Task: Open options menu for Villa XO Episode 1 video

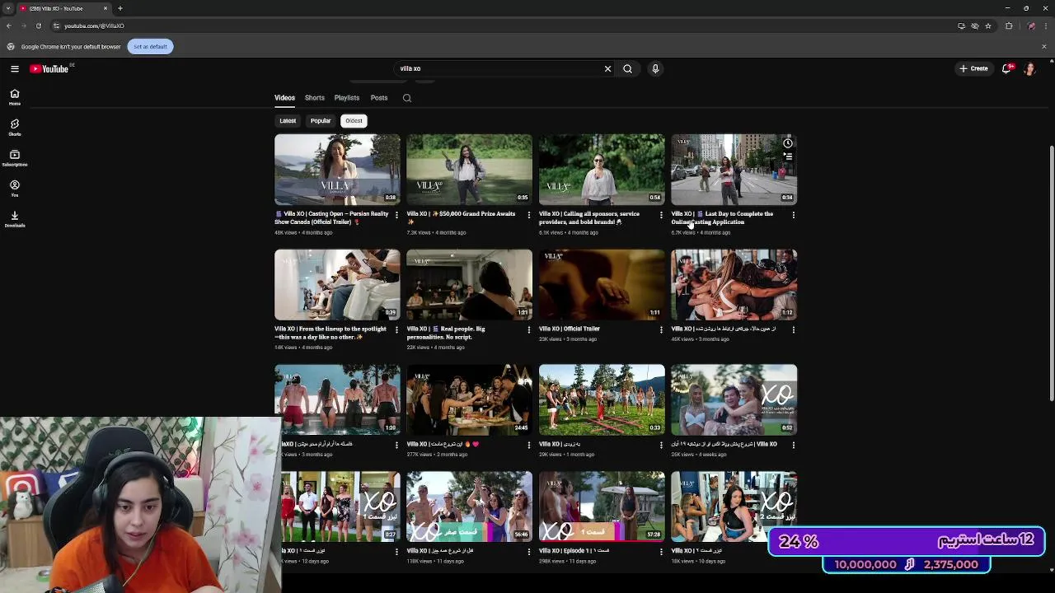Action: coord(661,551)
